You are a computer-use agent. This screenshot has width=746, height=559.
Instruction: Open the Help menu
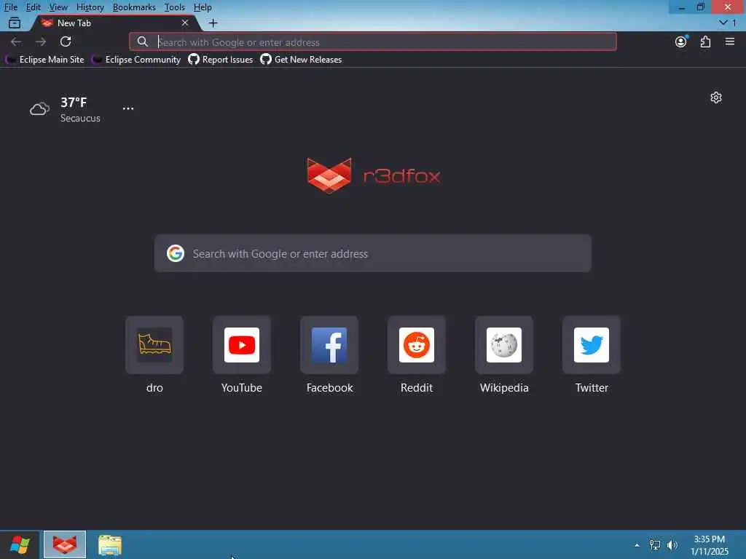pos(203,7)
